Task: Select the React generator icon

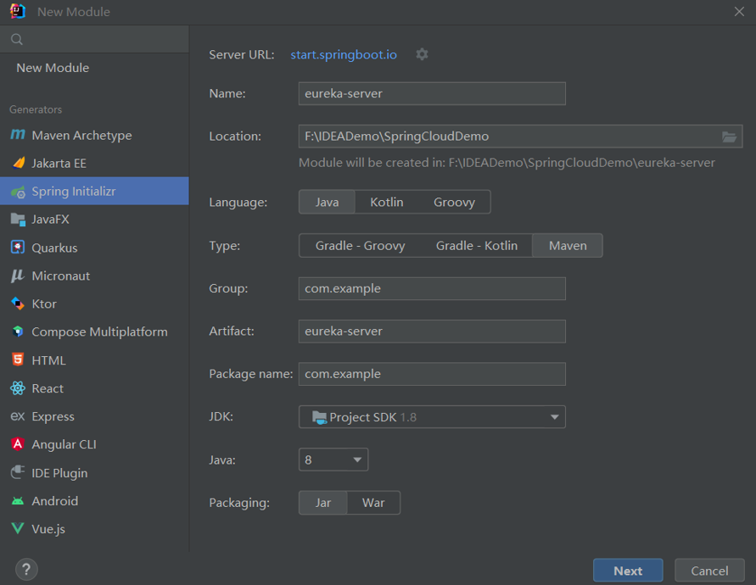Action: click(18, 388)
